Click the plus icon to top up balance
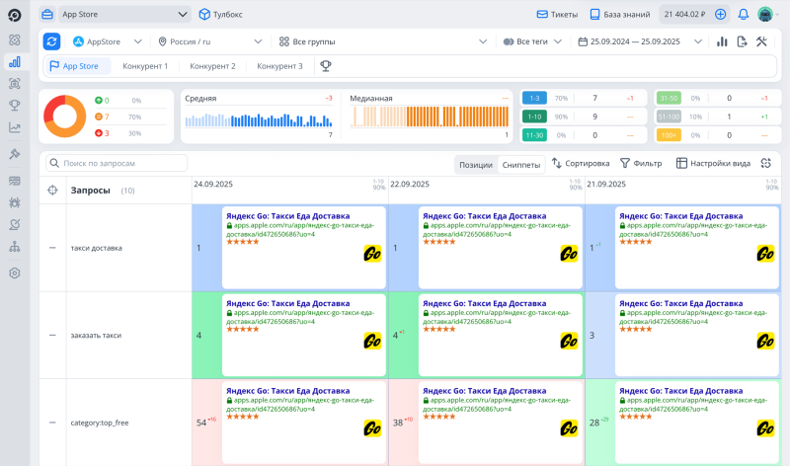 720,15
